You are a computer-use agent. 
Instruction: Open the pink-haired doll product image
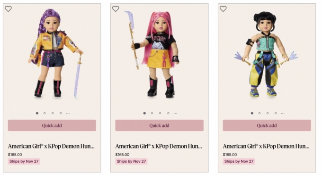click(x=155, y=54)
